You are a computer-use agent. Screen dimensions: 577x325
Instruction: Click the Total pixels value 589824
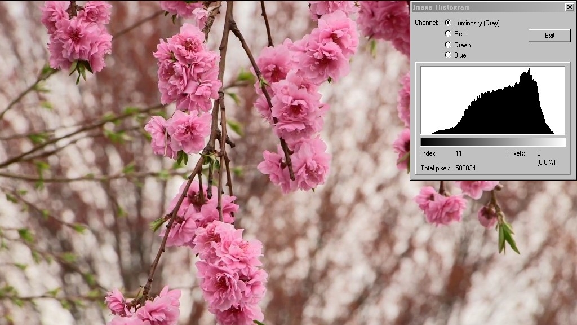[x=465, y=168]
